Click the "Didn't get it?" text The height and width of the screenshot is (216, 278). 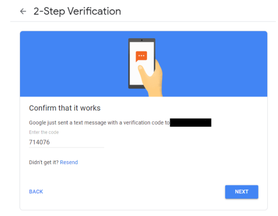(x=44, y=162)
